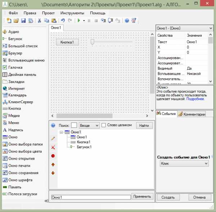Collapse the Окно1 root tree node
Image resolution: width=216 pixels, height=212 pixels.
point(62,132)
